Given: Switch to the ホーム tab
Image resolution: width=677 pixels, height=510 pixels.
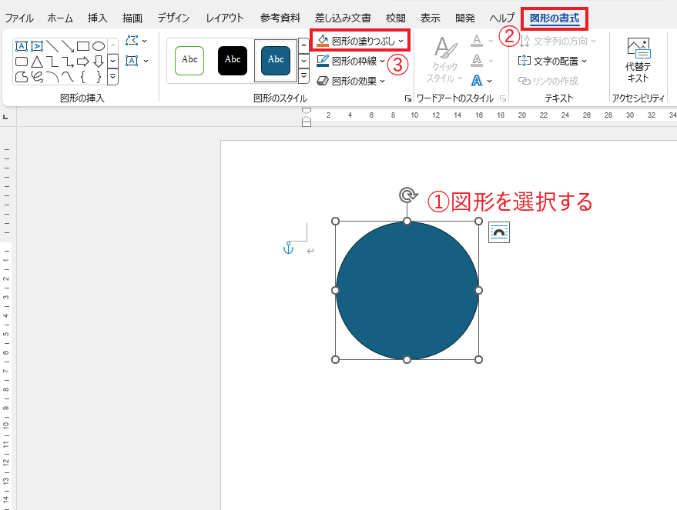Looking at the screenshot, I should (60, 18).
